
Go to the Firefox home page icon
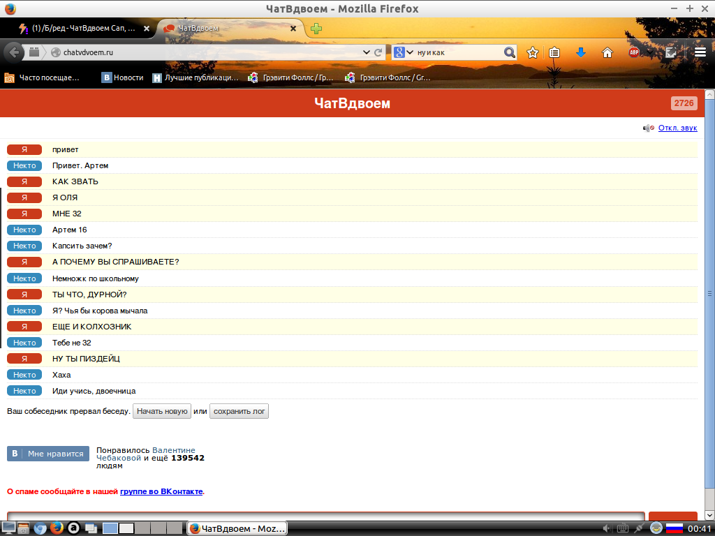pyautogui.click(x=607, y=52)
